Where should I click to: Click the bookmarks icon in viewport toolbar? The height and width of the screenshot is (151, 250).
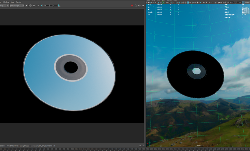point(156,3)
